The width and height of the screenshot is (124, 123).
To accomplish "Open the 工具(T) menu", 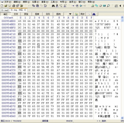I will pyautogui.click(x=54, y=2).
